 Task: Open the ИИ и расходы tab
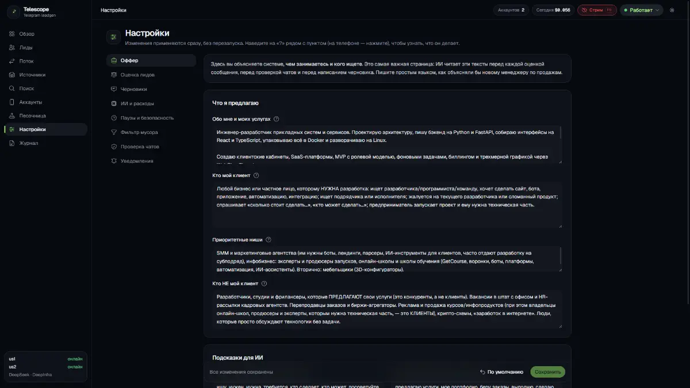[x=151, y=103]
